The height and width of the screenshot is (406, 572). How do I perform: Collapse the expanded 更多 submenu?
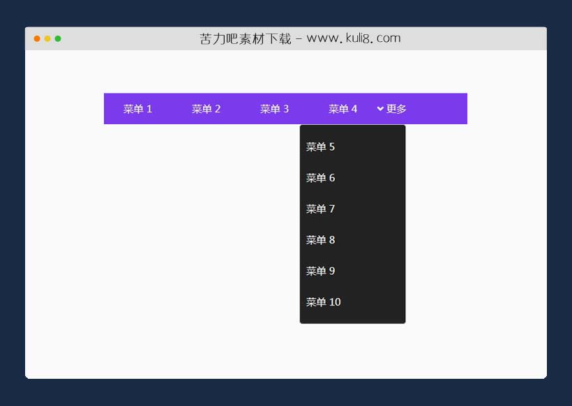[x=396, y=109]
